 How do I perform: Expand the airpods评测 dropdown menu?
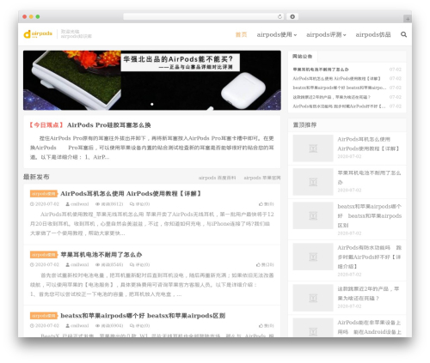pos(326,34)
